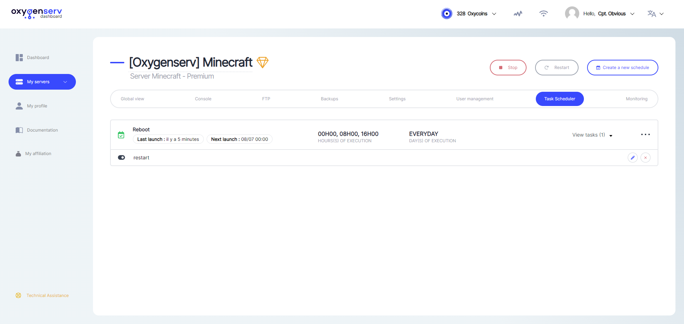
Task: Open Technical Assistance link
Action: [47, 296]
